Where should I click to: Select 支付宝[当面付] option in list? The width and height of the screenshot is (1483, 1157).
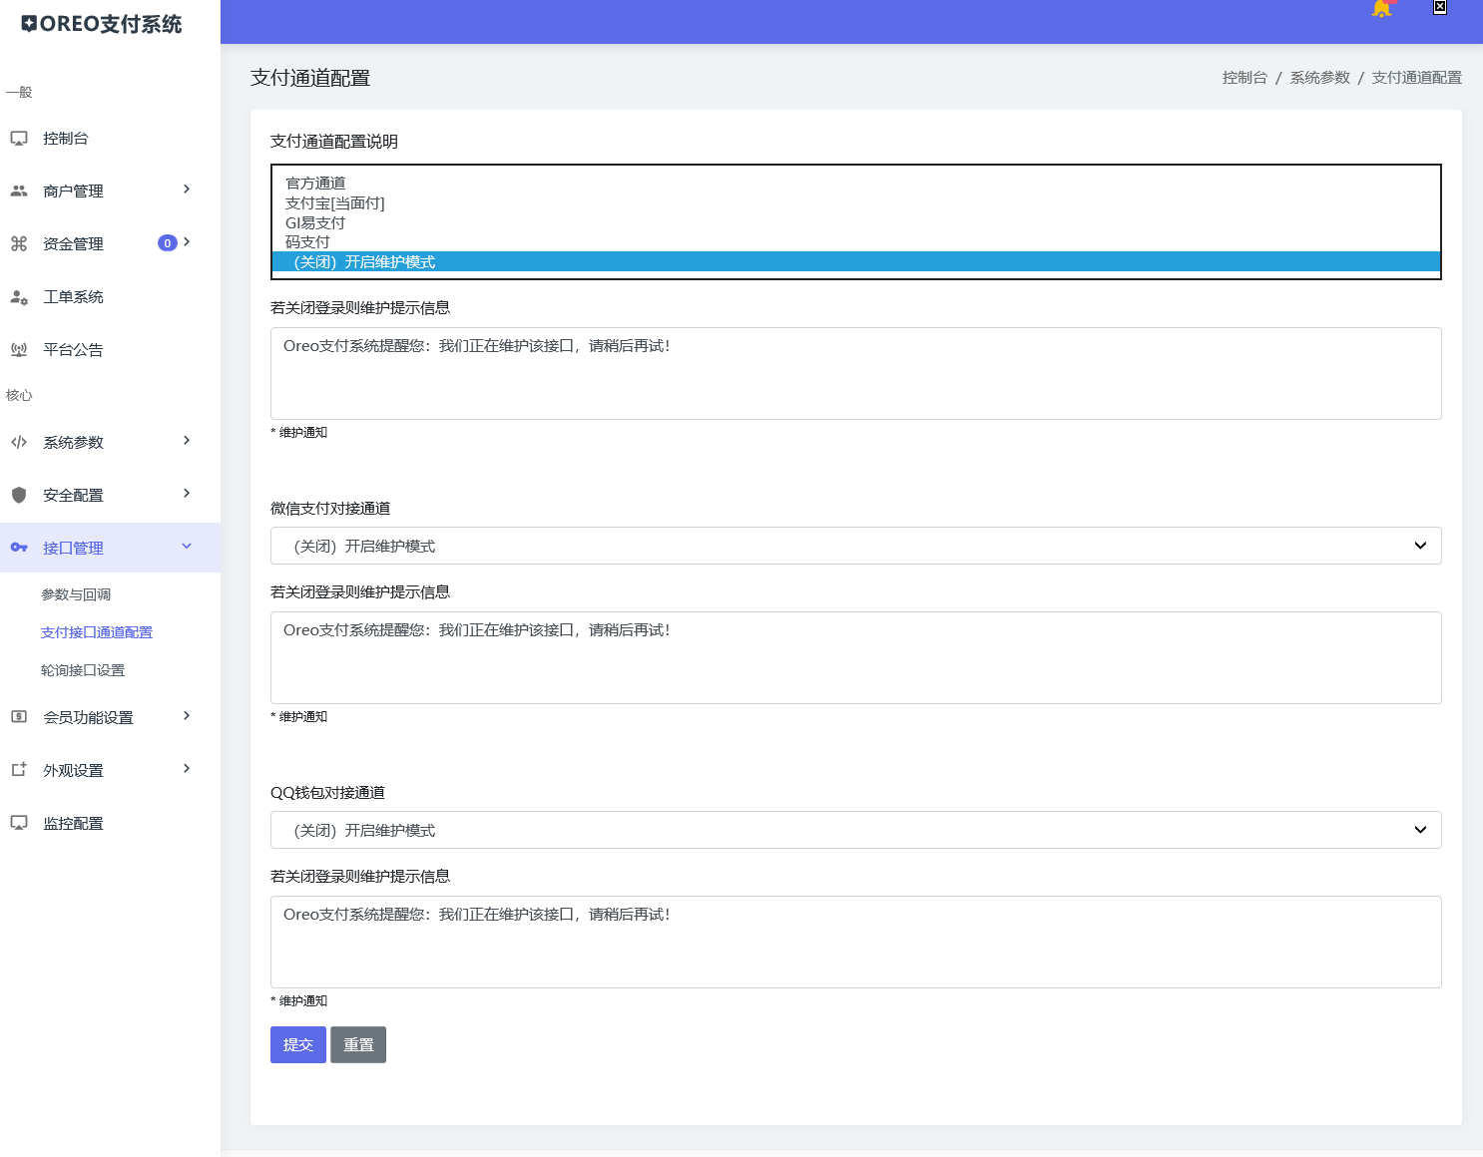(x=335, y=203)
